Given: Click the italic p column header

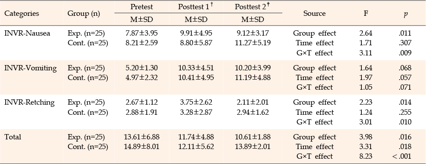Looking at the screenshot, I should pyautogui.click(x=405, y=14).
